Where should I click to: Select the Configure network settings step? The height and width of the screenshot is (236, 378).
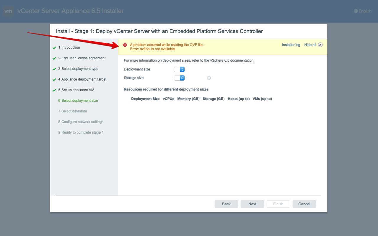coord(81,122)
